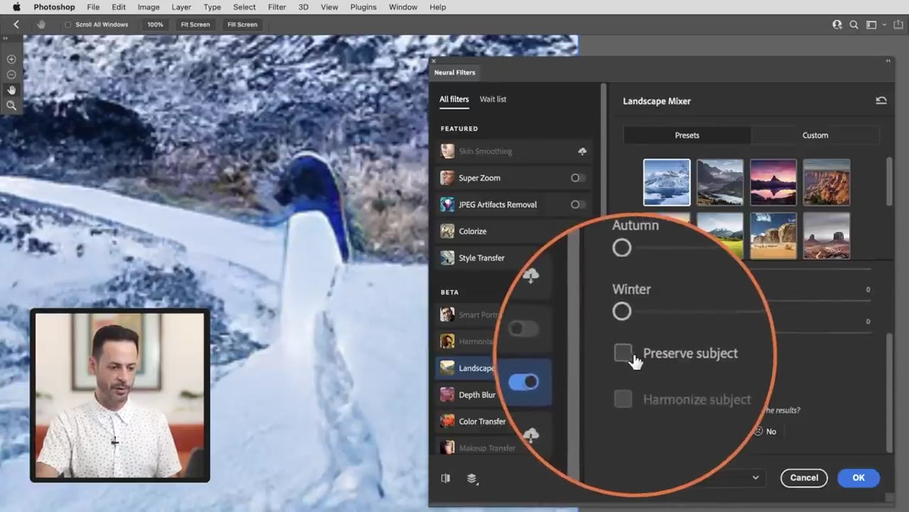909x512 pixels.
Task: Open the Photoshop application menu
Action: (x=55, y=7)
